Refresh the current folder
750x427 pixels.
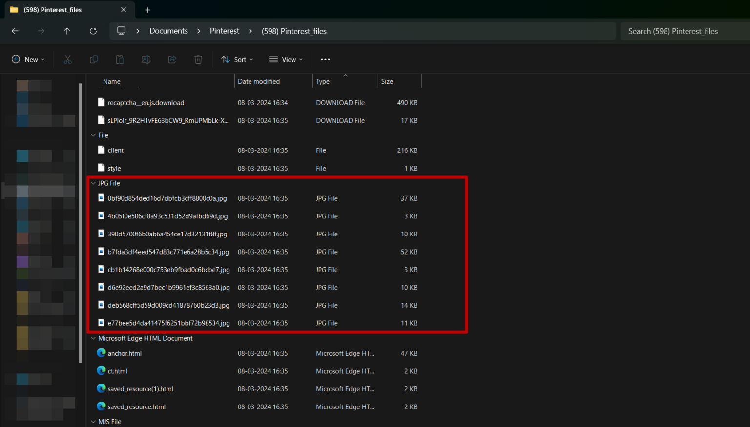coord(93,31)
